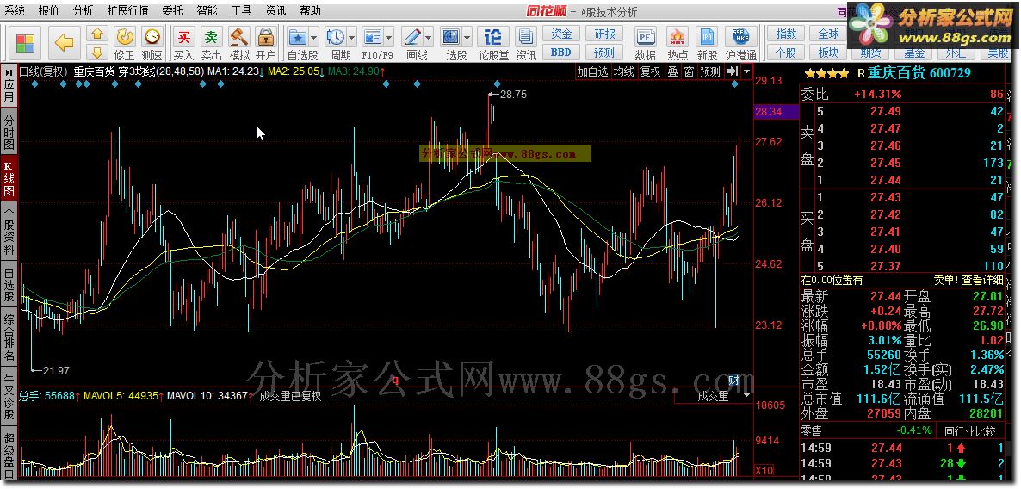This screenshot has width=1021, height=489.
Task: Click the 卖出 sell icon
Action: [x=210, y=37]
